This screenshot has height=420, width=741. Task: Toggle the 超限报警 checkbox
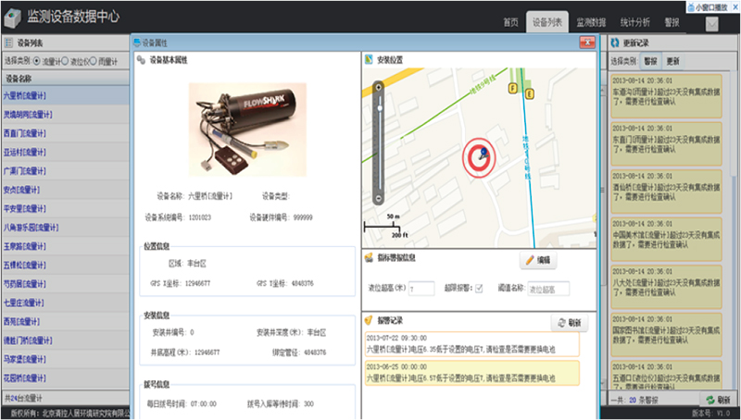pyautogui.click(x=479, y=289)
